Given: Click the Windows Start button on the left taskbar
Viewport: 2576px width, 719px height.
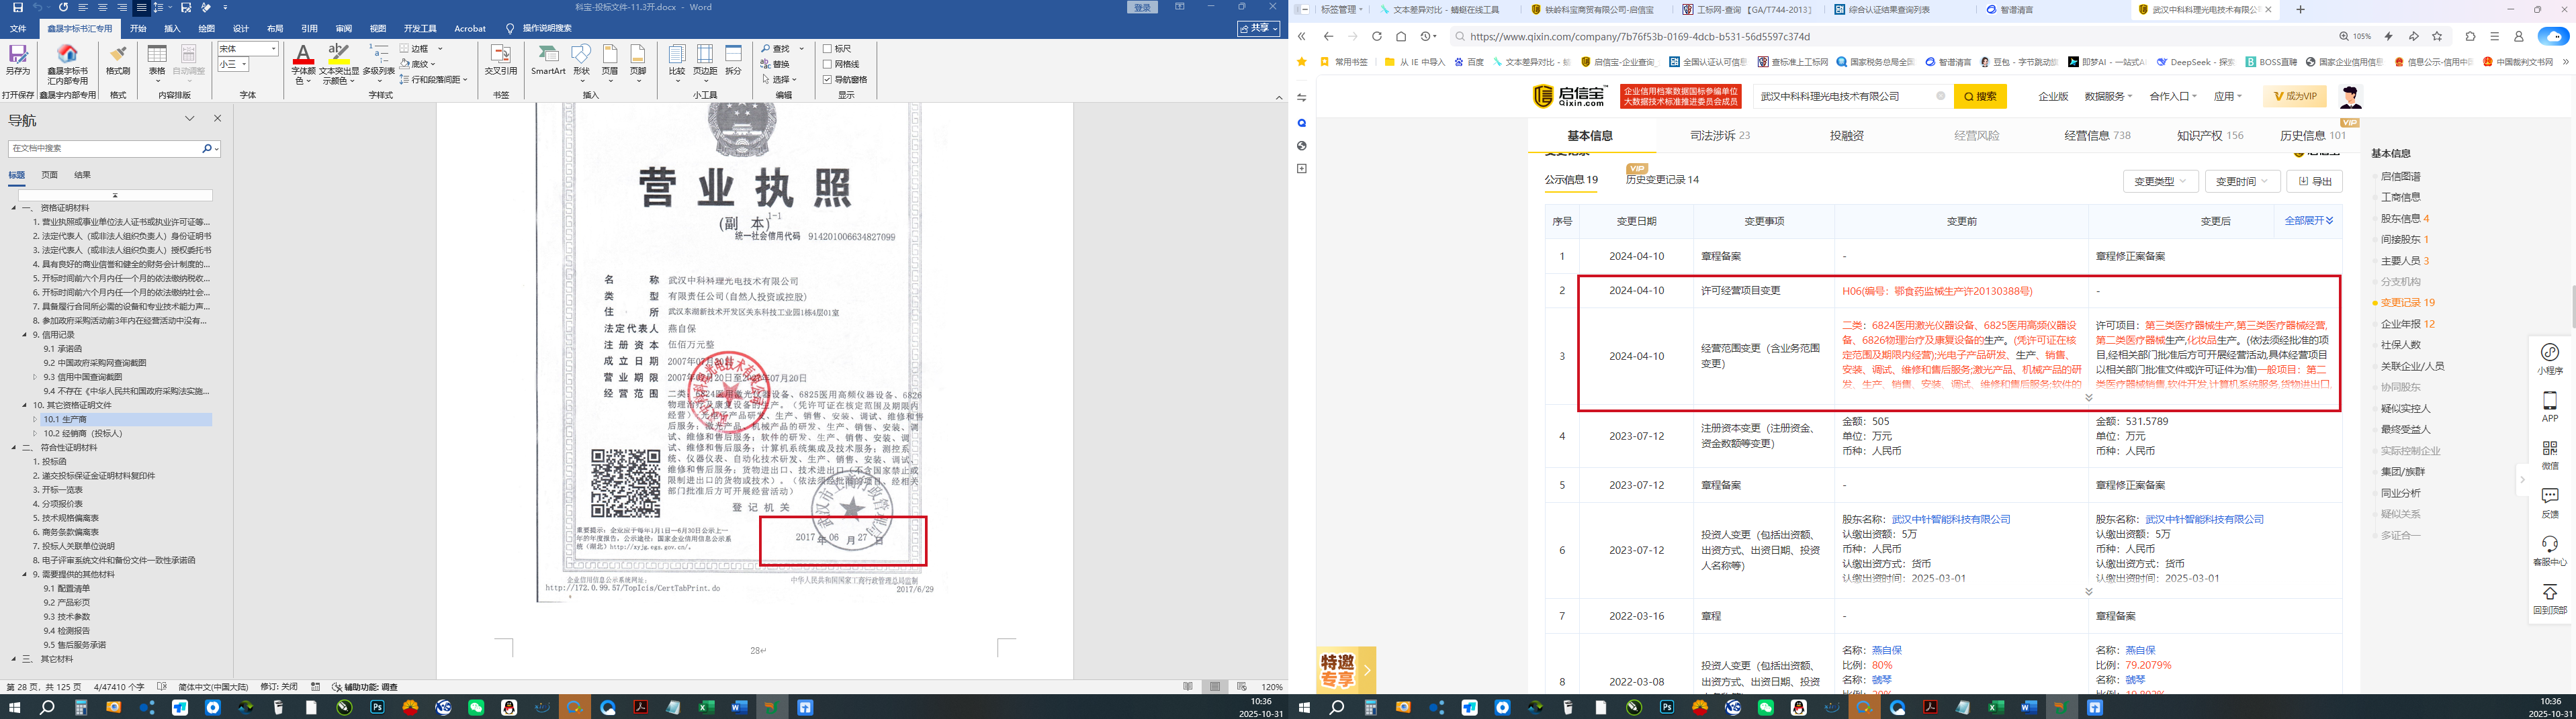Looking at the screenshot, I should (14, 707).
